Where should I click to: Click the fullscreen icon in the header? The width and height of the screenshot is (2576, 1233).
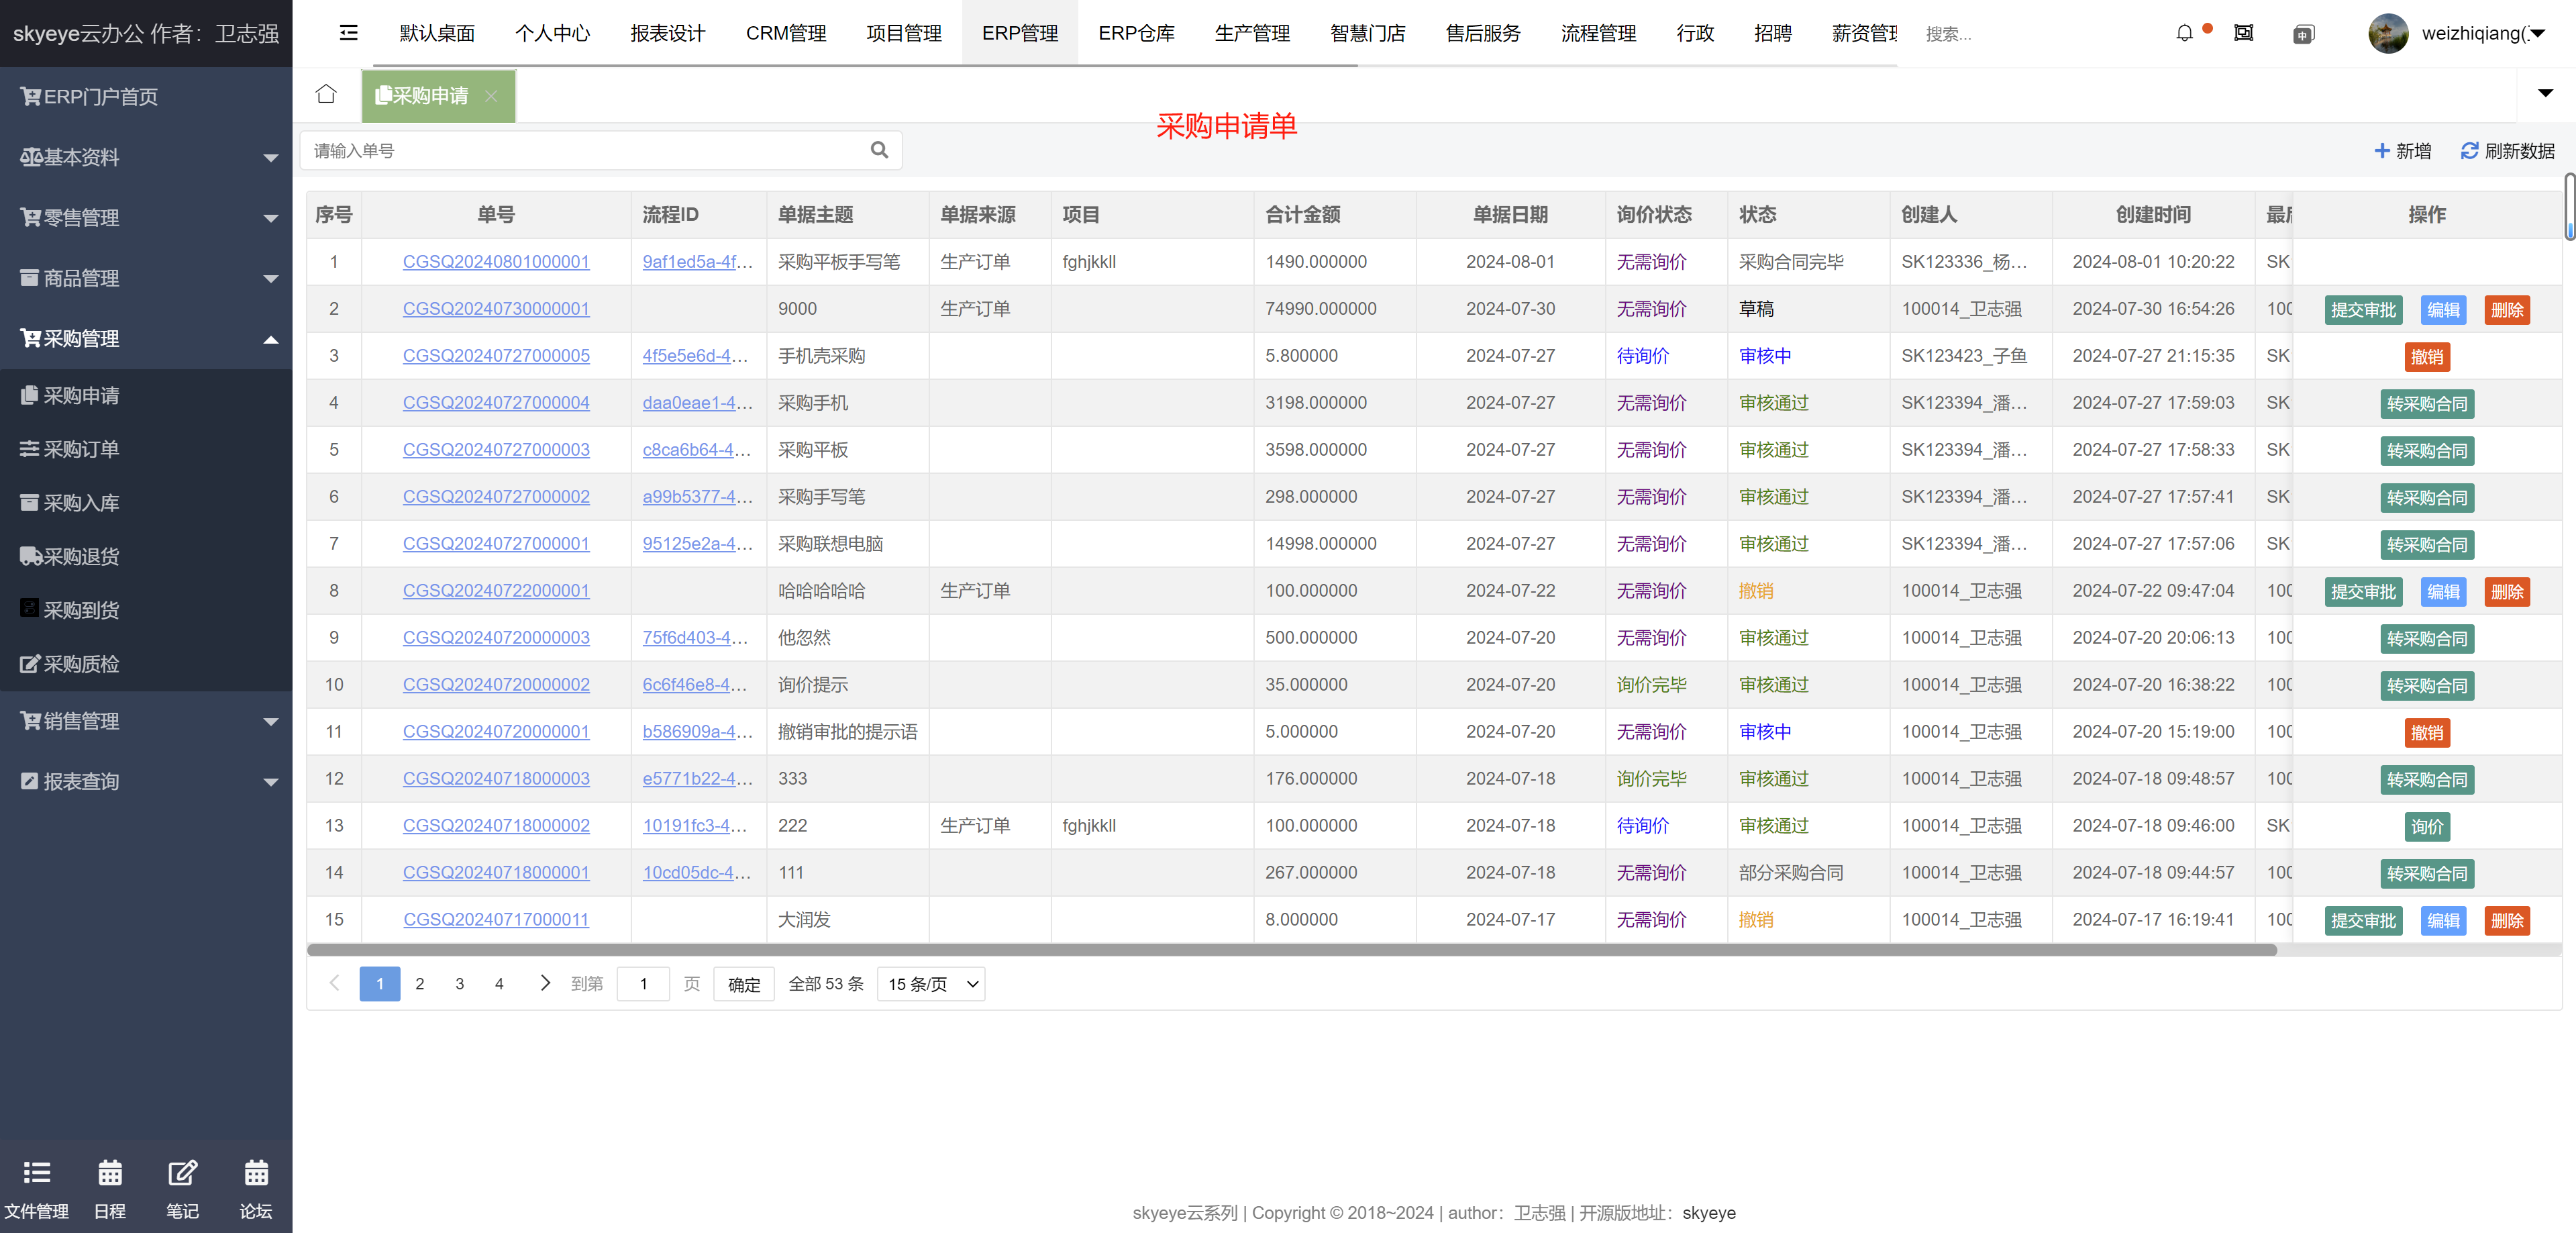[2243, 34]
